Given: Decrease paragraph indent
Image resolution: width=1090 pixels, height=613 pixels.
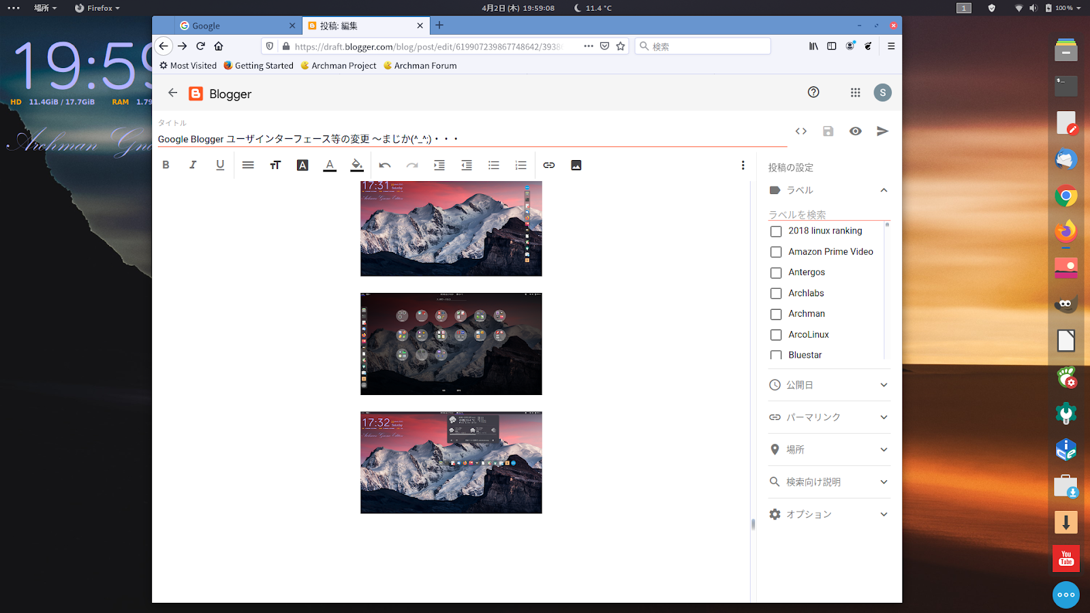Looking at the screenshot, I should 467,165.
